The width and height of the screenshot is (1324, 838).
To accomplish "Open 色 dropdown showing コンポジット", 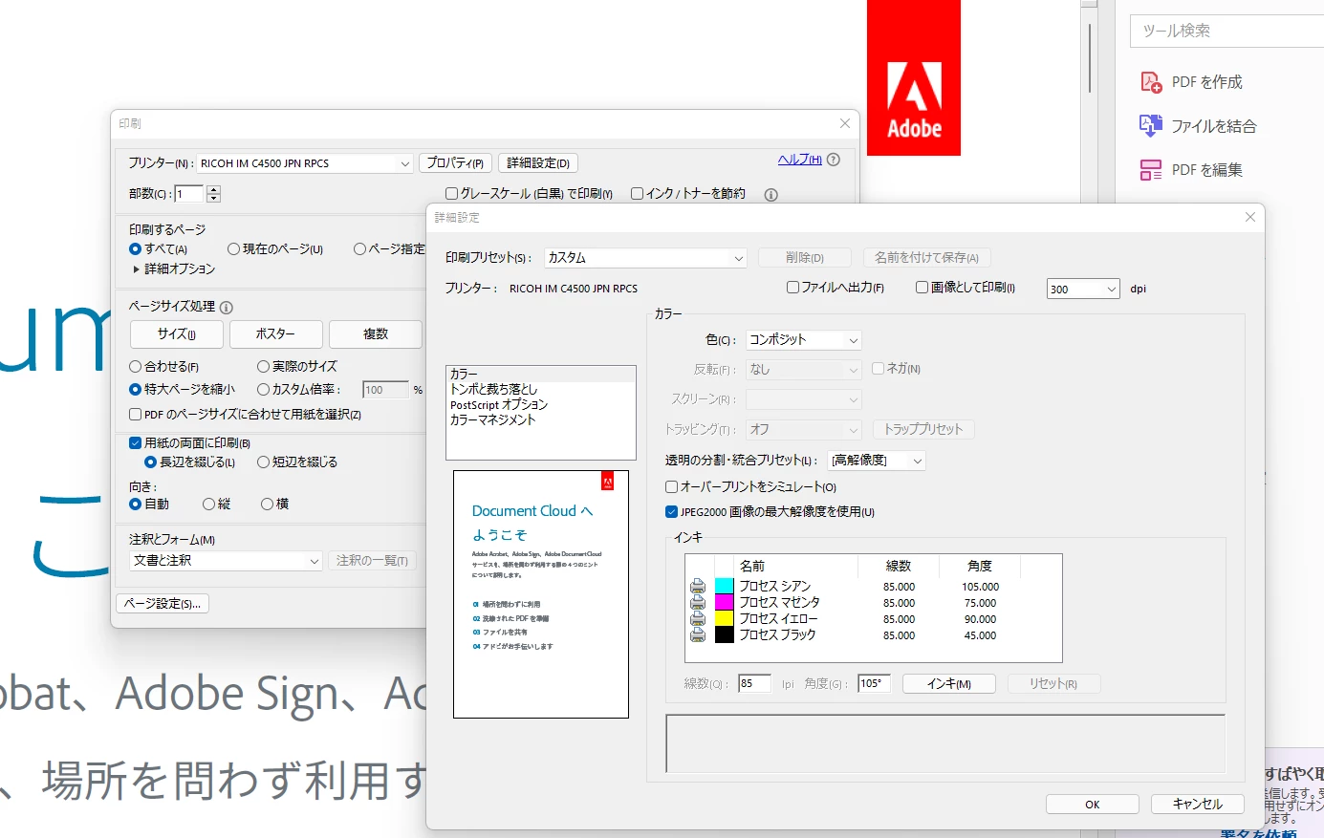I will pos(804,340).
